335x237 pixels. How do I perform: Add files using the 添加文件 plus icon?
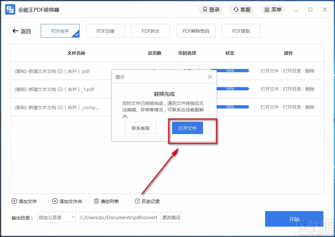click(14, 201)
